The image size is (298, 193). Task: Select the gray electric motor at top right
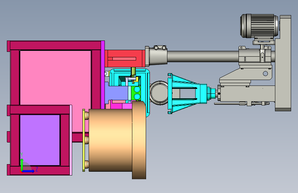[260, 26]
